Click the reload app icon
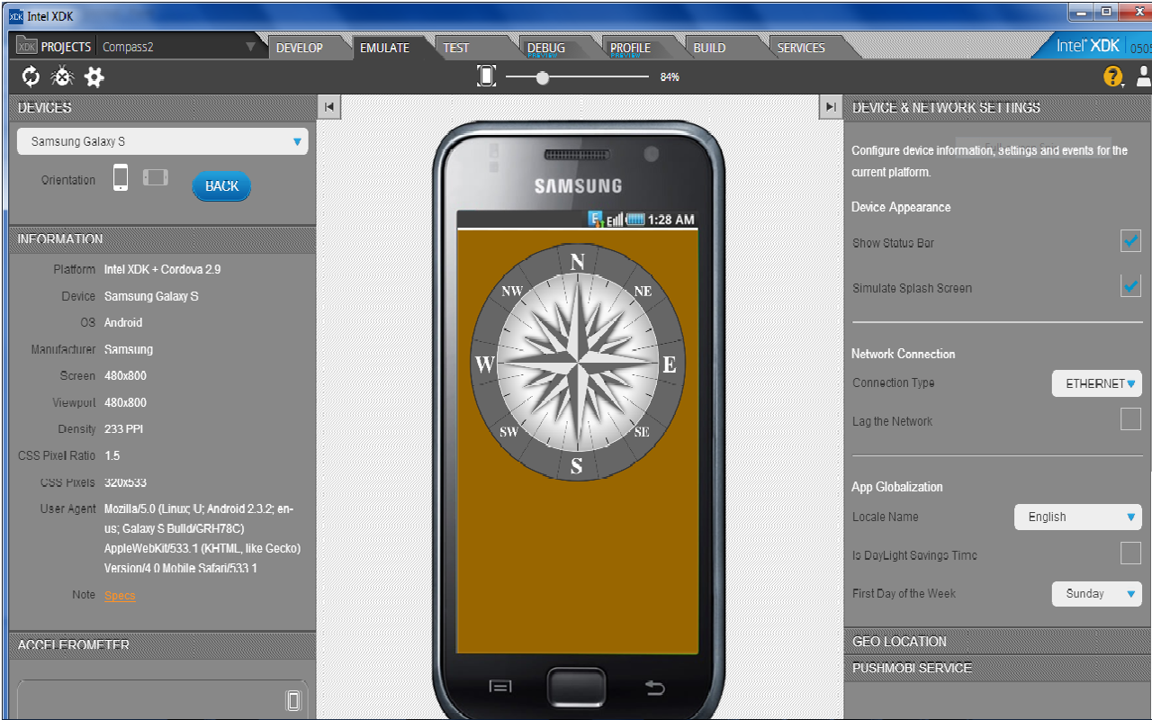 pos(30,76)
